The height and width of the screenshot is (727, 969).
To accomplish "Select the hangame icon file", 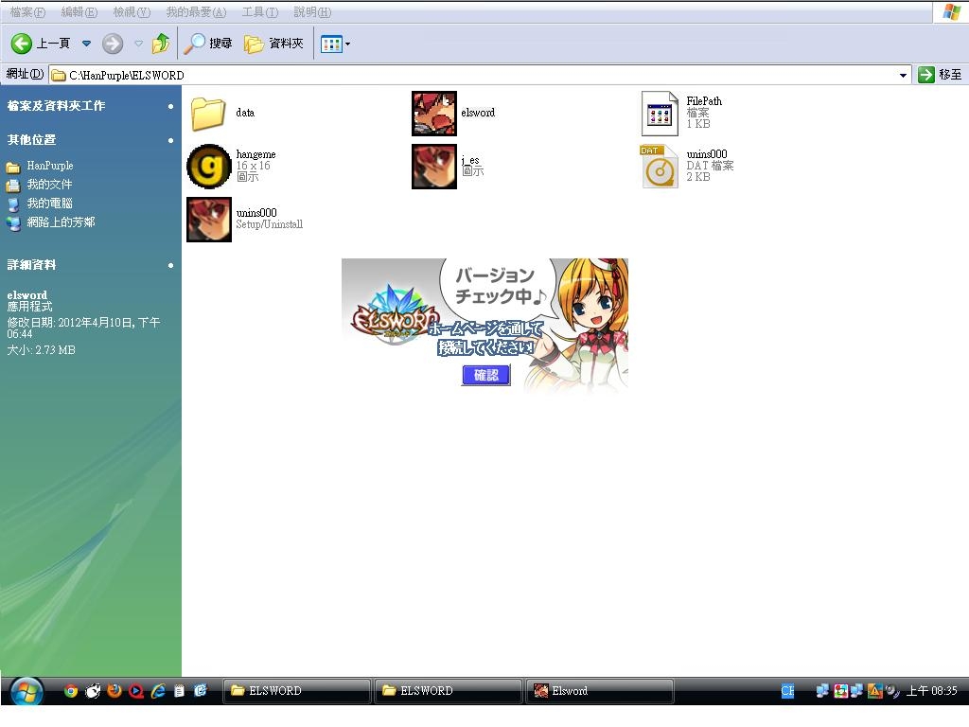I will pyautogui.click(x=209, y=167).
